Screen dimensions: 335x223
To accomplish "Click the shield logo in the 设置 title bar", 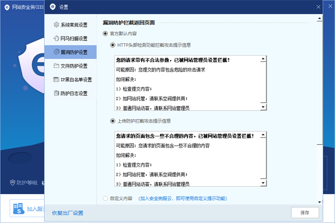I will pyautogui.click(x=53, y=7).
